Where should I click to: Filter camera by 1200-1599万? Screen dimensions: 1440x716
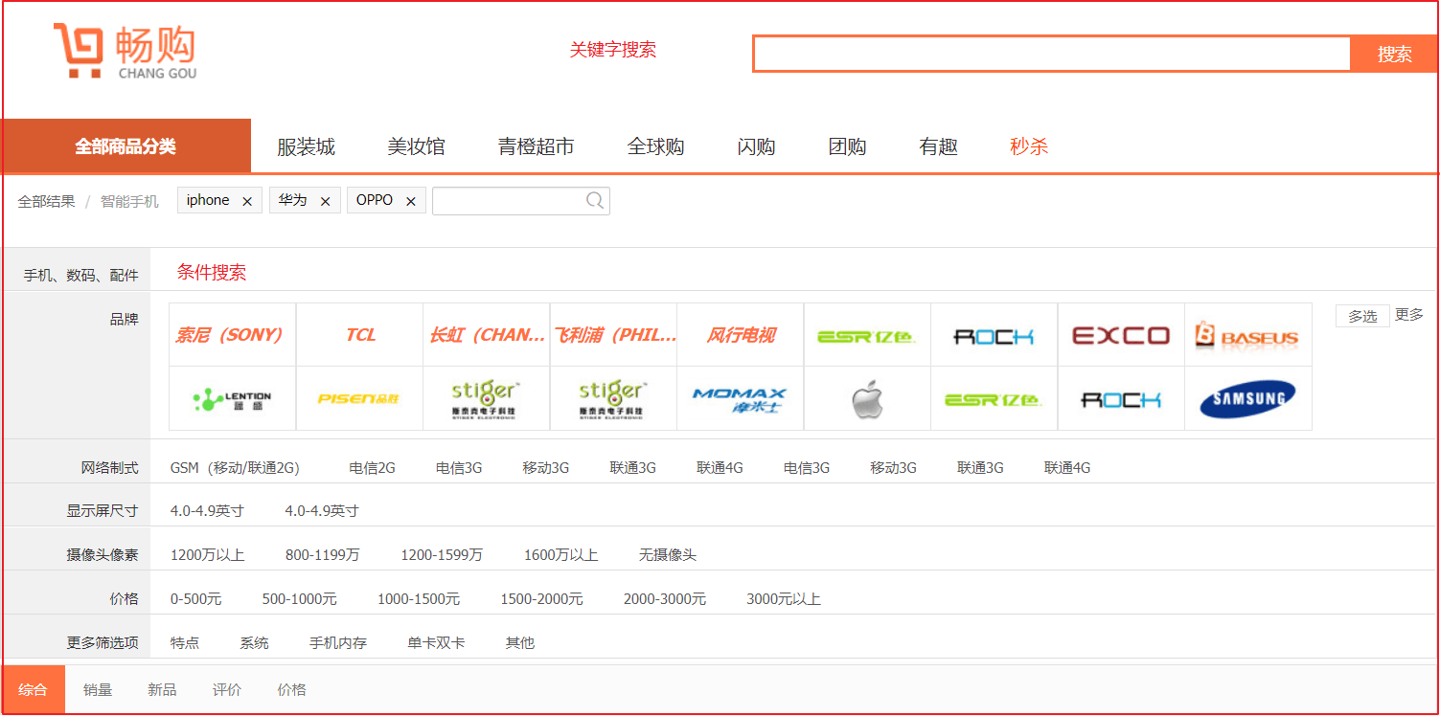pos(442,555)
